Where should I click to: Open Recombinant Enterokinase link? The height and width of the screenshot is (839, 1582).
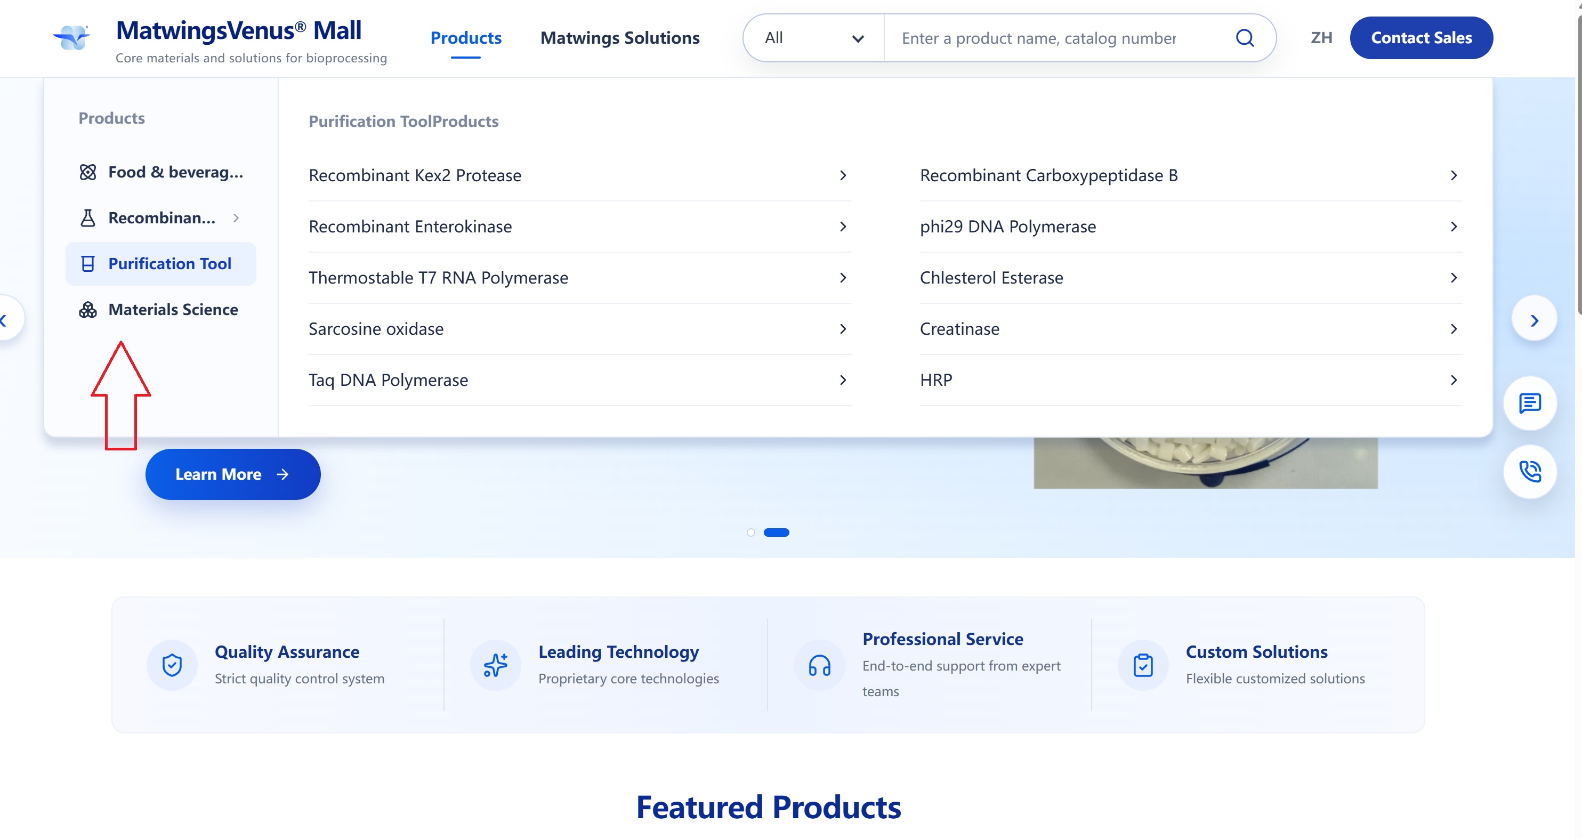coord(579,227)
